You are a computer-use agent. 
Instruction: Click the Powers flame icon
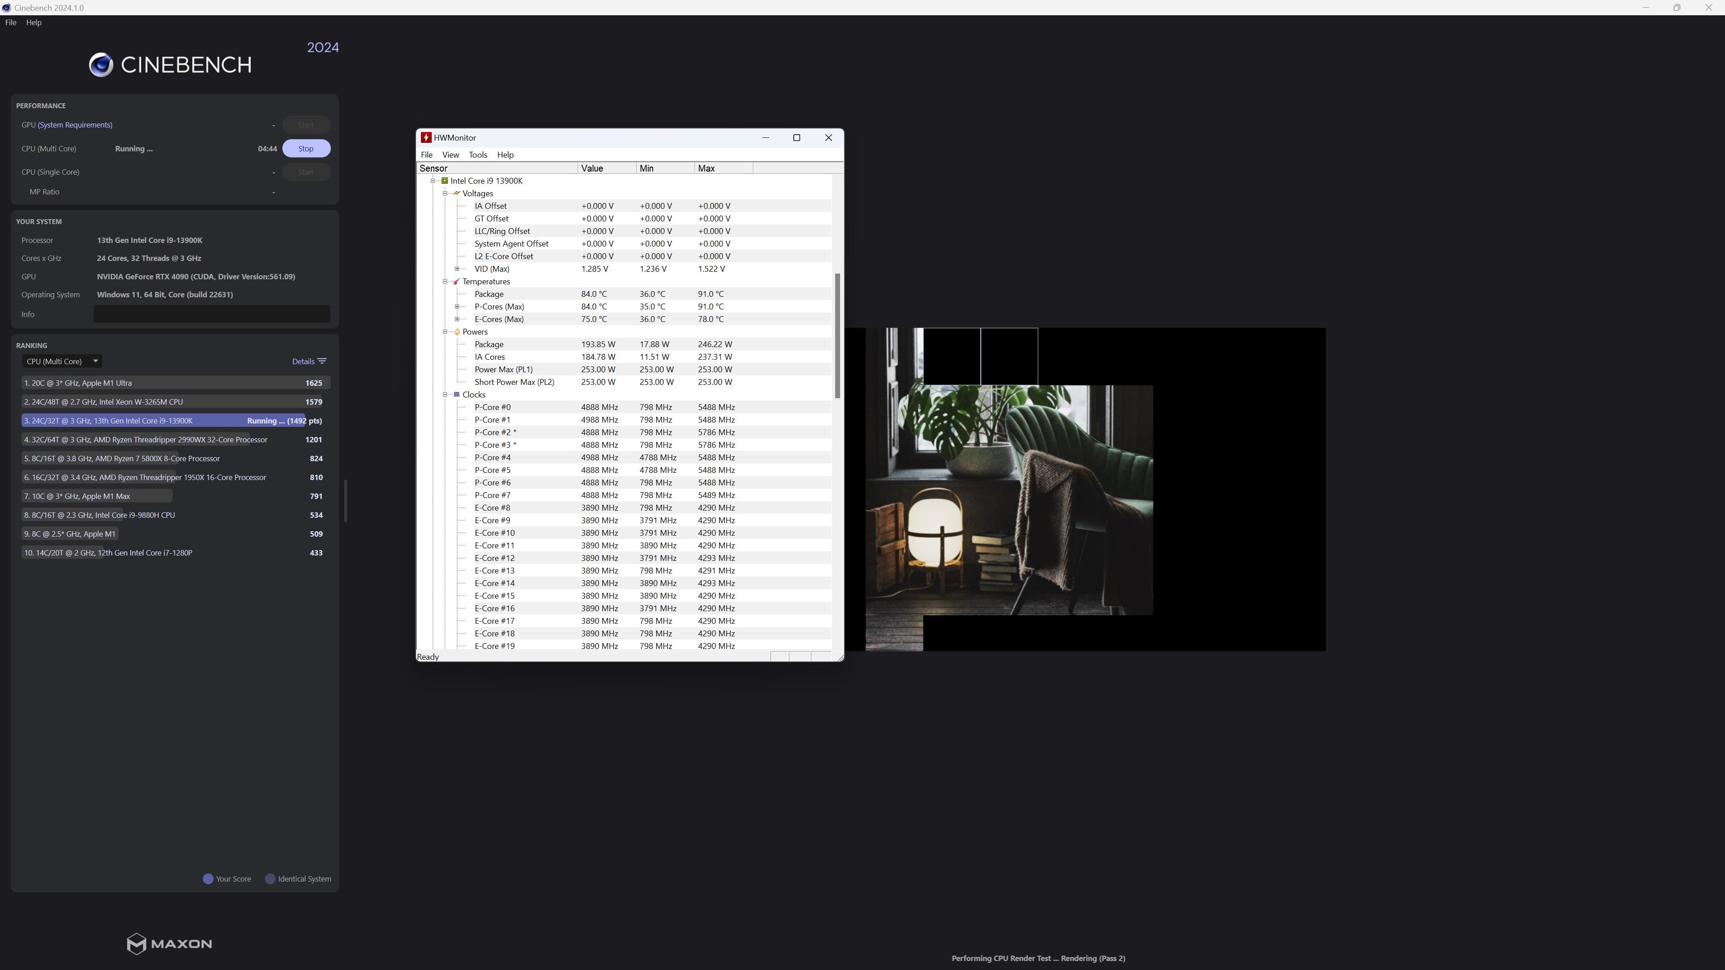point(457,332)
